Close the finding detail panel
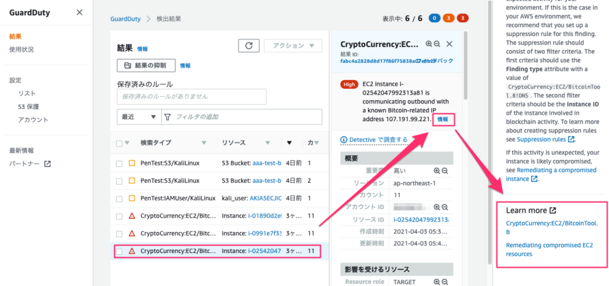Image resolution: width=609 pixels, height=286 pixels. [x=449, y=44]
